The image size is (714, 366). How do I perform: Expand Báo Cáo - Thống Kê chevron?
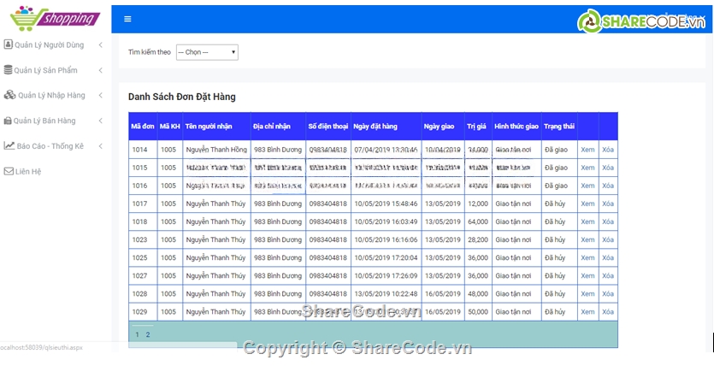[x=100, y=146]
